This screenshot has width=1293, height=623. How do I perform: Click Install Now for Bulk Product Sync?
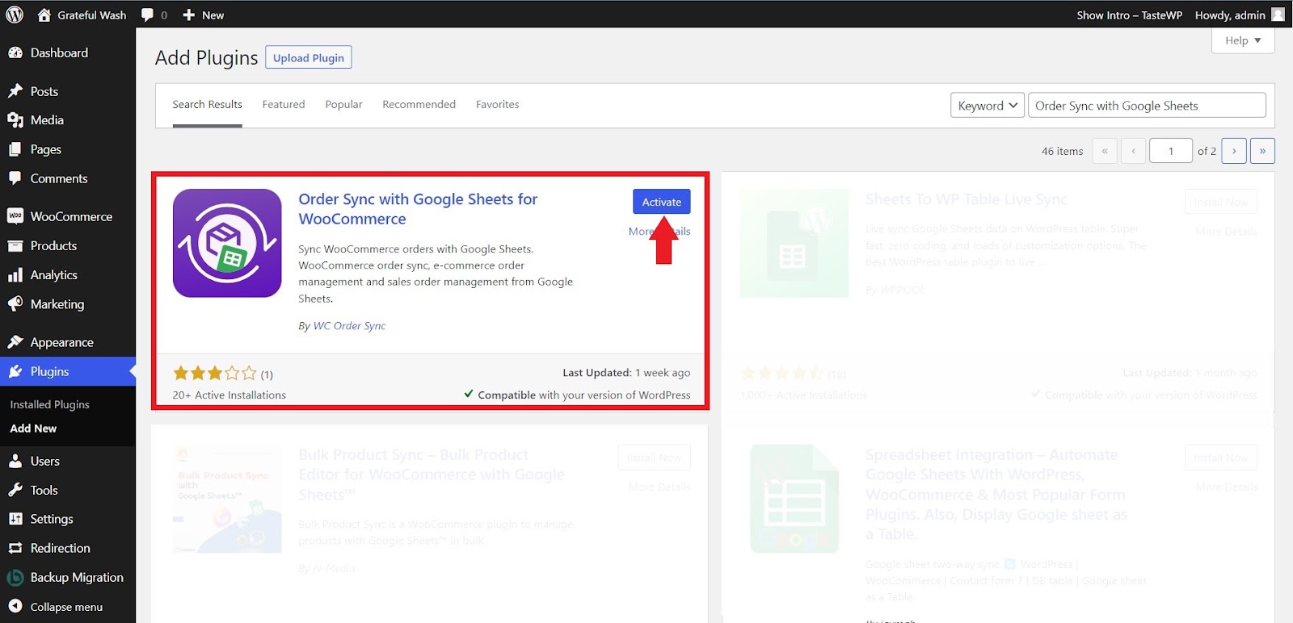[654, 458]
